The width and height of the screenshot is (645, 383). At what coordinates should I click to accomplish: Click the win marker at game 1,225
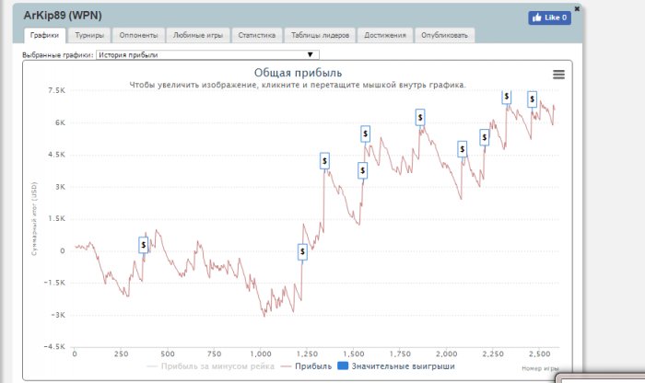point(302,251)
